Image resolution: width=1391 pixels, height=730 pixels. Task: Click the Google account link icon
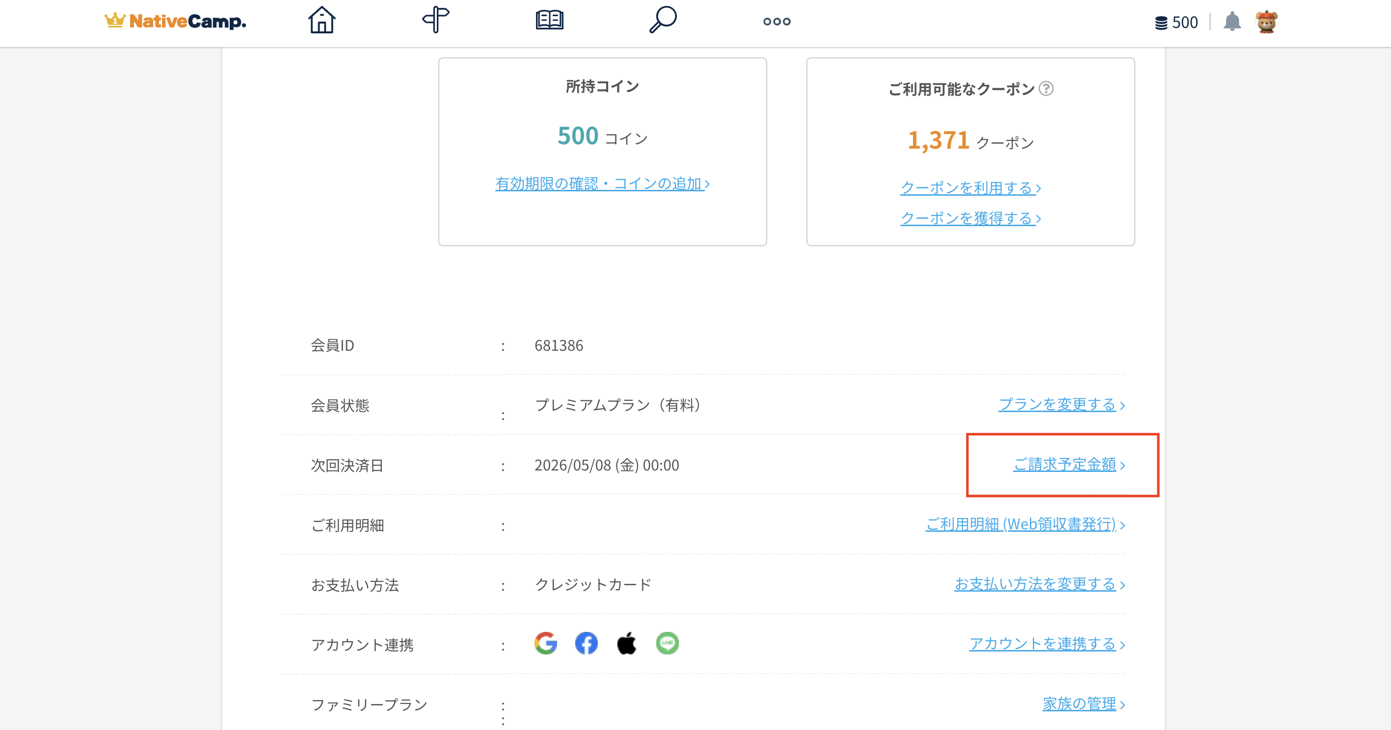pyautogui.click(x=545, y=643)
